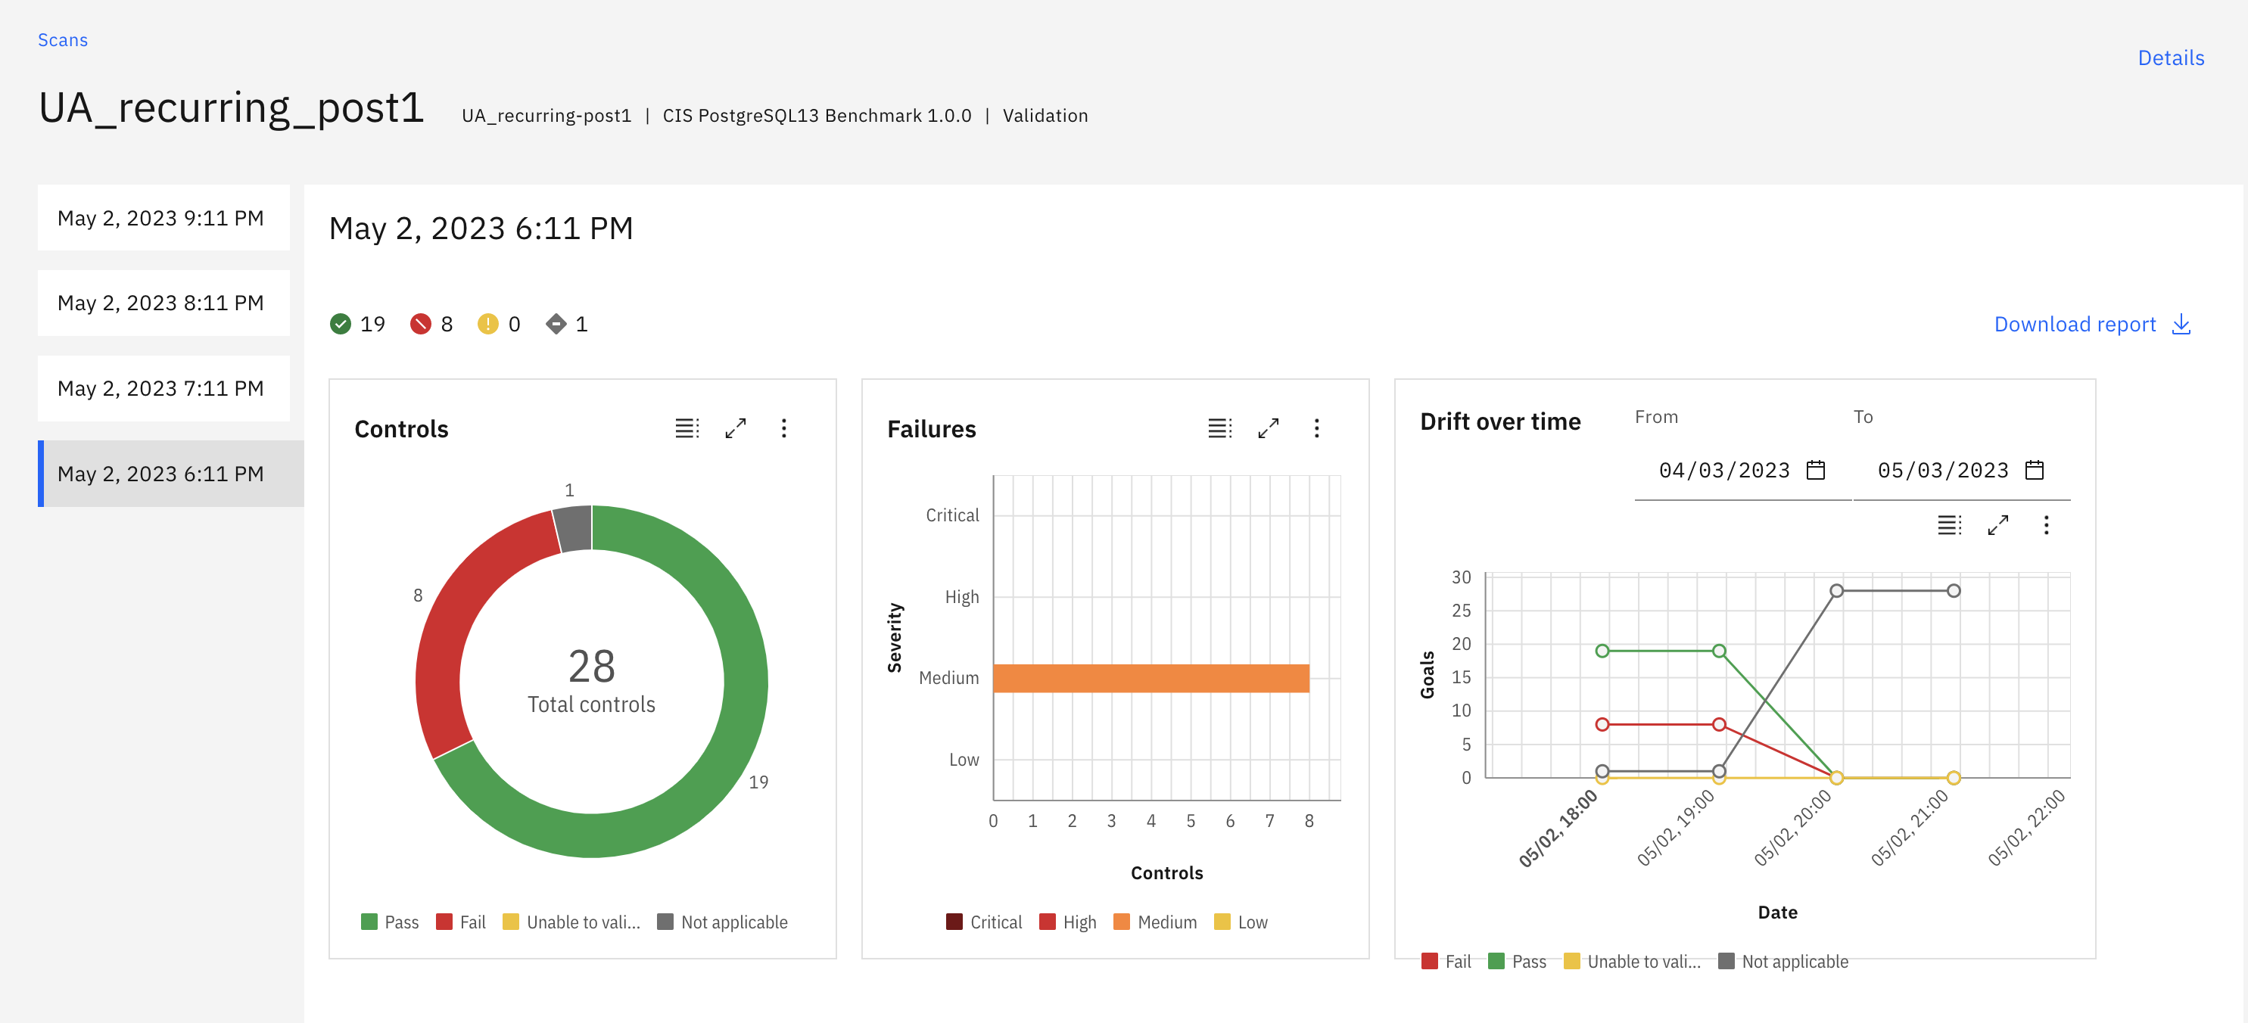The width and height of the screenshot is (2248, 1023).
Task: Click the green Pass color swatch in Controls legend
Action: click(369, 922)
